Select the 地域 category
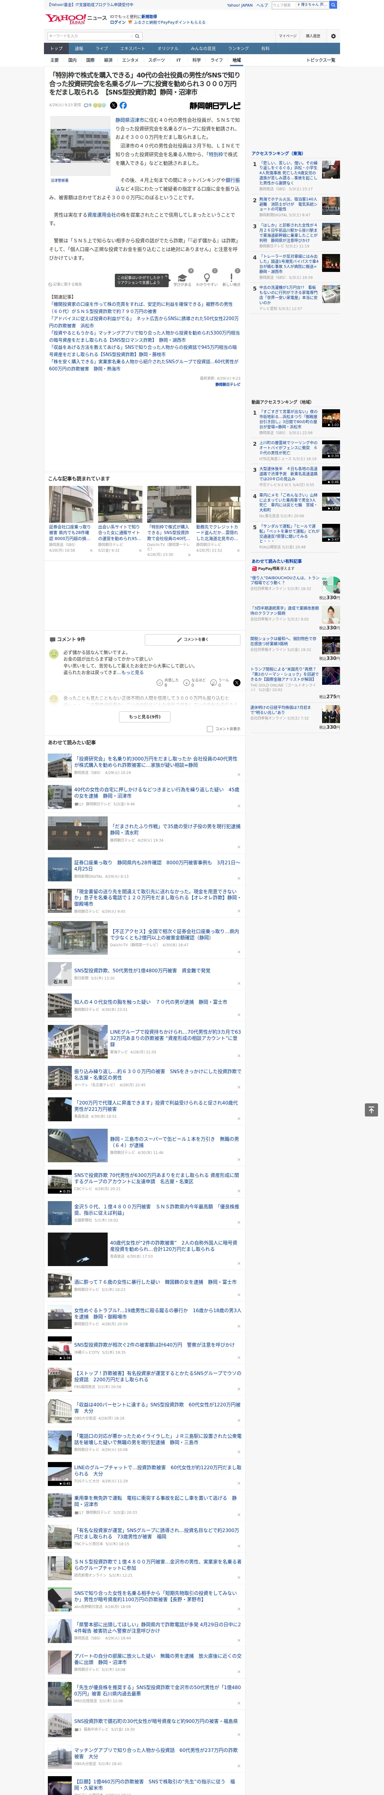This screenshot has width=384, height=1795. tap(237, 60)
